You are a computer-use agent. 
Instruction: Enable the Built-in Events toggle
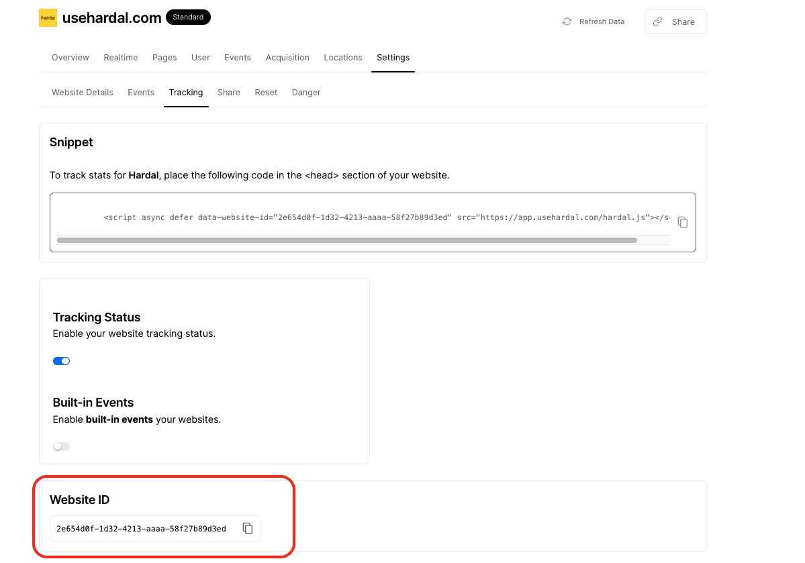click(61, 446)
